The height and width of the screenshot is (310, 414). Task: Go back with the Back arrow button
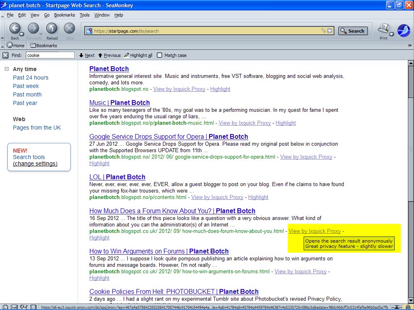(x=15, y=29)
